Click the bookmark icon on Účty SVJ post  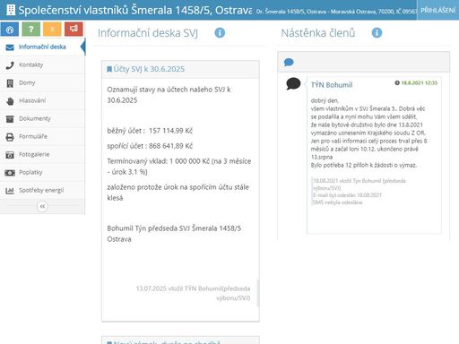[109, 69]
